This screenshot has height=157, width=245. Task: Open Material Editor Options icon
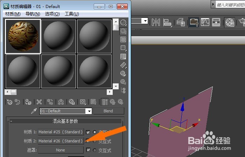(x=123, y=73)
